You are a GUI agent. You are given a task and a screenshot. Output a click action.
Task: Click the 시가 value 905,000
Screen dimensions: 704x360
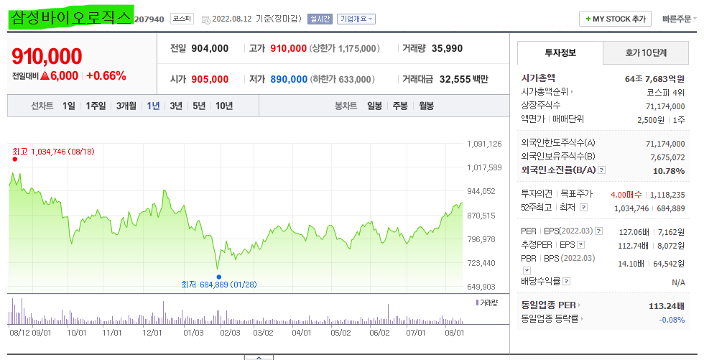210,80
